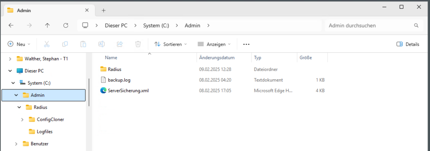Click the Copy icon in toolbar
The height and width of the screenshot is (151, 430).
point(65,44)
